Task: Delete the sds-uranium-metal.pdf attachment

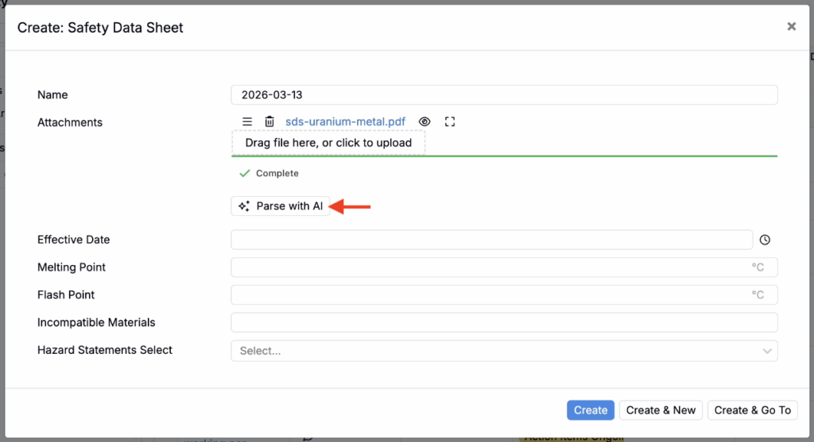Action: pos(269,121)
